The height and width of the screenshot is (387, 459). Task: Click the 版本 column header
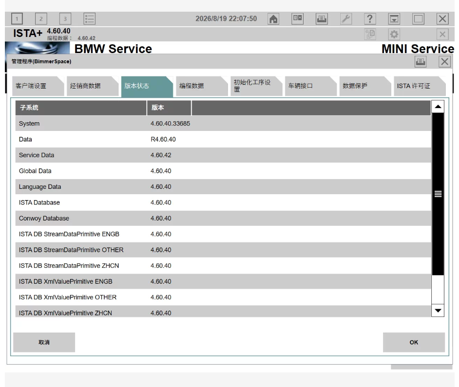(x=169, y=108)
